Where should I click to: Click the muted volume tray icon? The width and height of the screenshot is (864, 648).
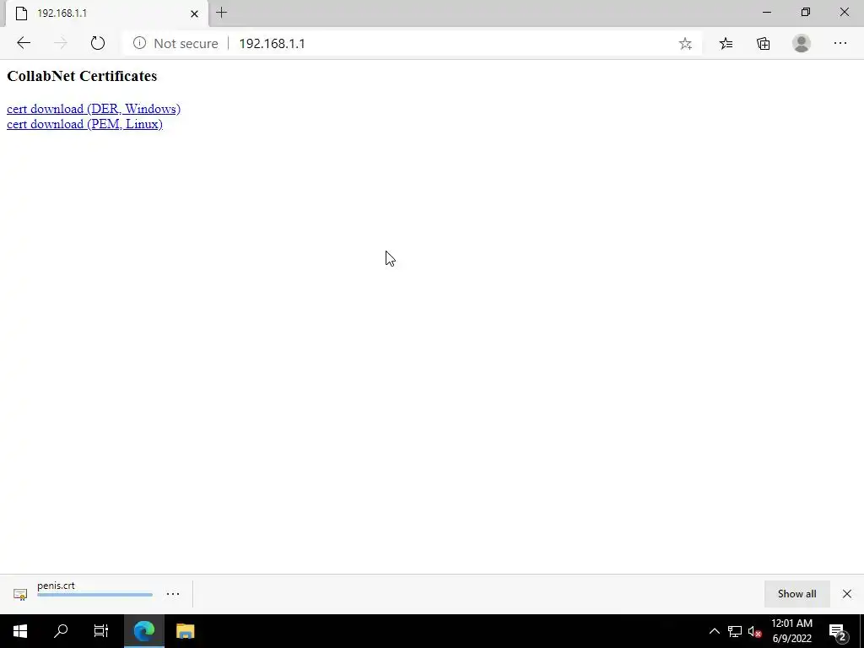[754, 631]
